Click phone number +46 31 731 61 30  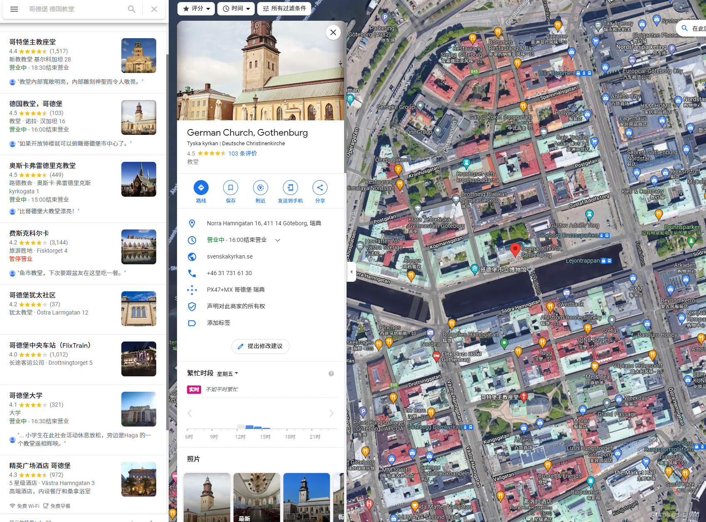point(229,273)
